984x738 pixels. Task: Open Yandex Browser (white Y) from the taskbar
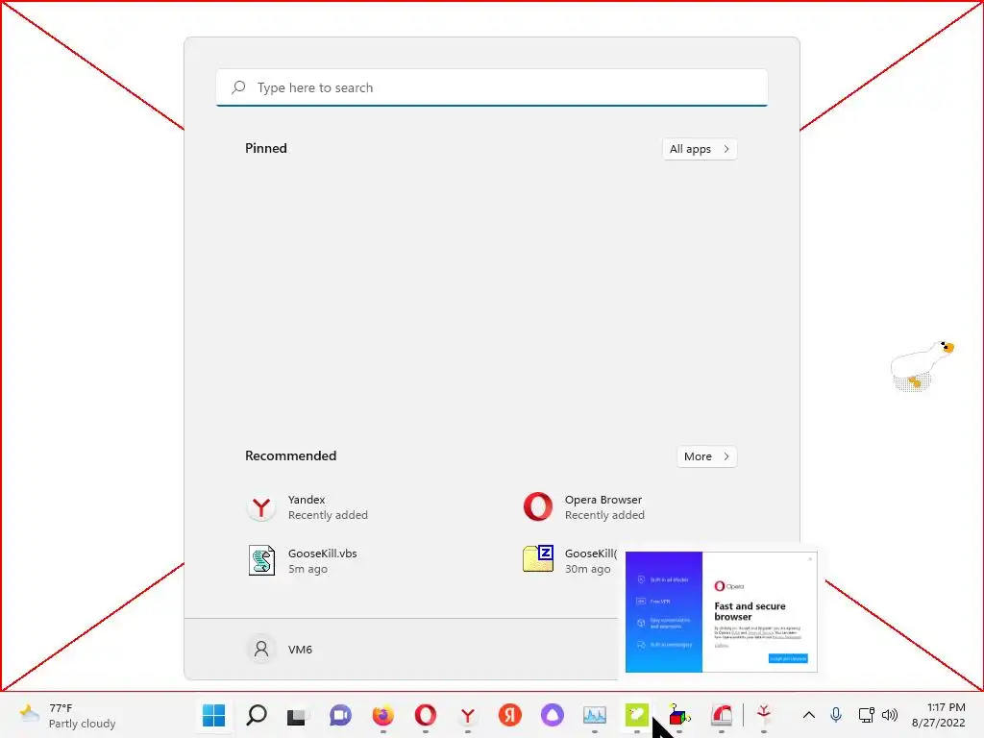point(468,715)
